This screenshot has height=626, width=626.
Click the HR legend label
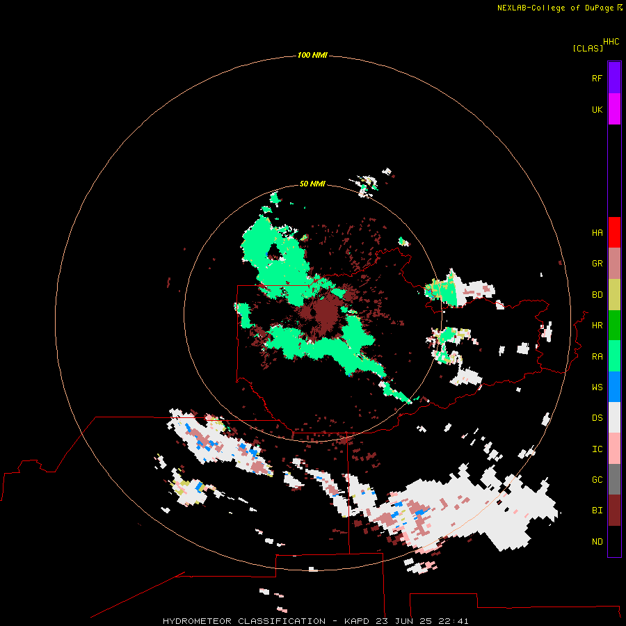coord(597,325)
